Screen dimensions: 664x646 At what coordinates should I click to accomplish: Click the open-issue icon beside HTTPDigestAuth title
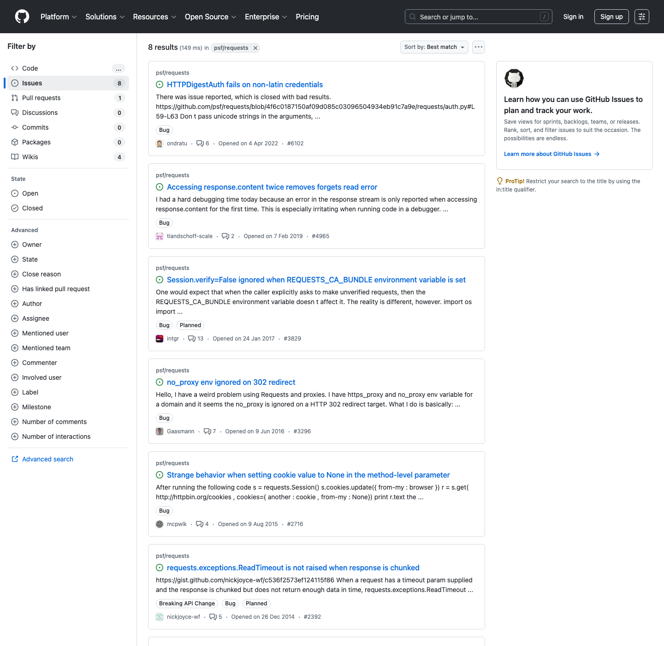point(160,84)
